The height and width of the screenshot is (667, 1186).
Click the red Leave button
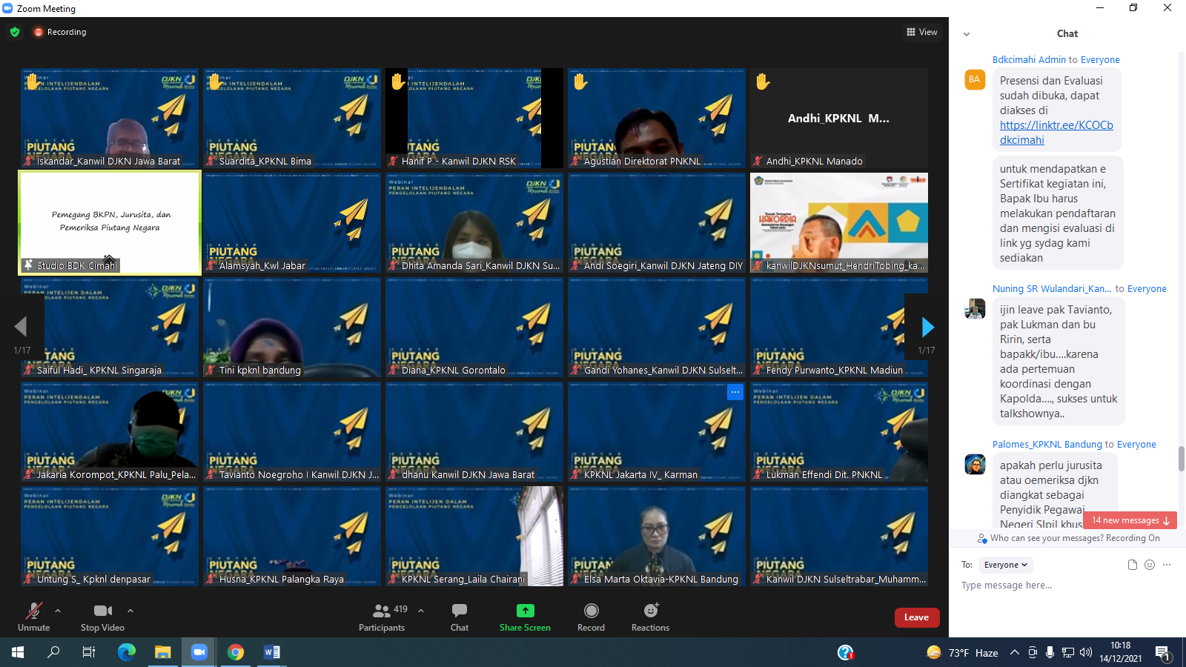pos(916,617)
